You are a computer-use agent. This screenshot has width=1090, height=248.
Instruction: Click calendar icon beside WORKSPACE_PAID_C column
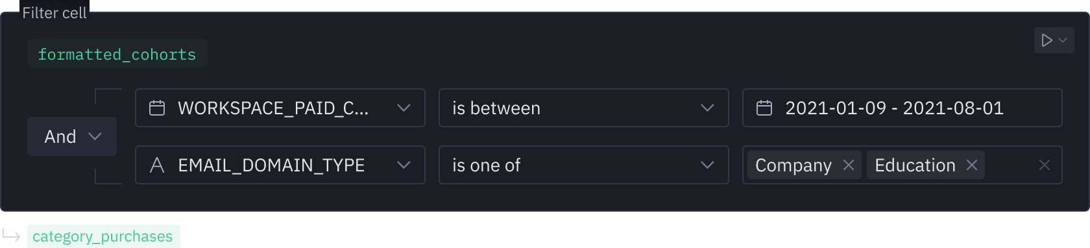(157, 108)
